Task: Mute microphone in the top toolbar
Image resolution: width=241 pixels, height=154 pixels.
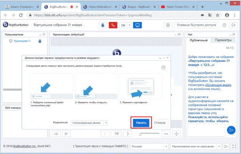Action: click(103, 25)
